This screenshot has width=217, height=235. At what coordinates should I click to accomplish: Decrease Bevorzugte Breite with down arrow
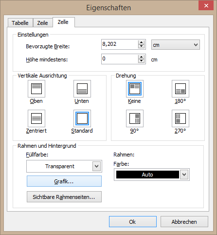pos(141,46)
